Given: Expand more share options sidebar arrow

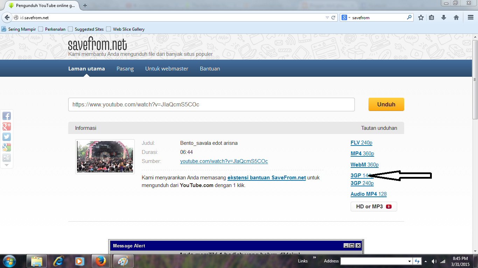Looking at the screenshot, I should pos(7,165).
